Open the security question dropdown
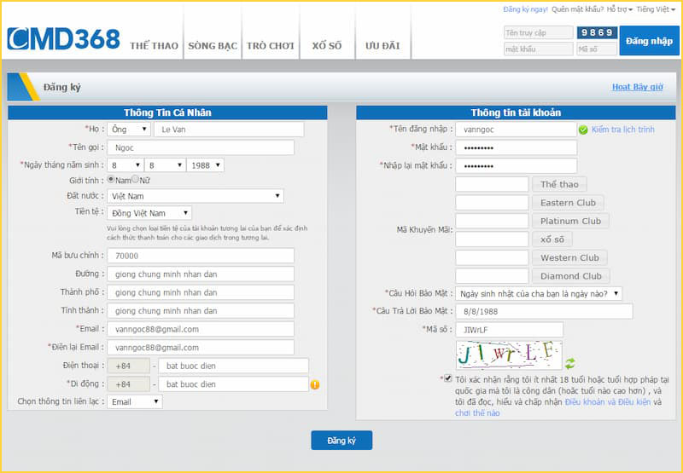Screen dimensions: 683x473 pos(539,293)
